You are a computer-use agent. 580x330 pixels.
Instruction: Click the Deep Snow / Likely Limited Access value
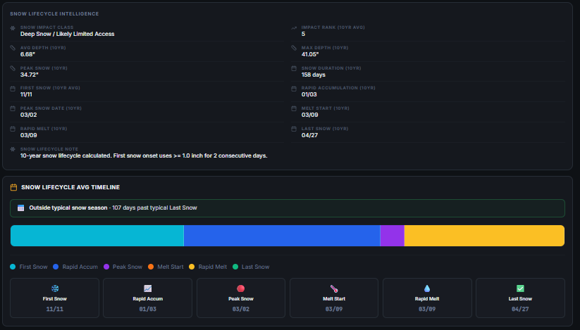click(x=68, y=34)
